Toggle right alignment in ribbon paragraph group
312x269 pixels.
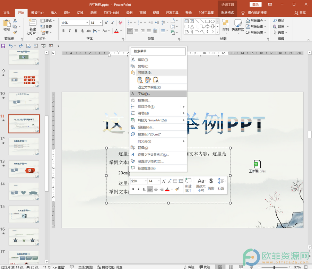(x=142, y=31)
